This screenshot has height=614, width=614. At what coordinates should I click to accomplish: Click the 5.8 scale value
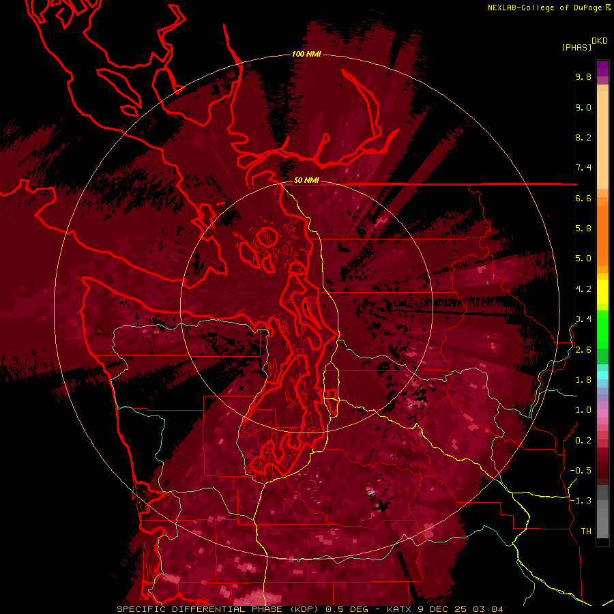click(583, 229)
